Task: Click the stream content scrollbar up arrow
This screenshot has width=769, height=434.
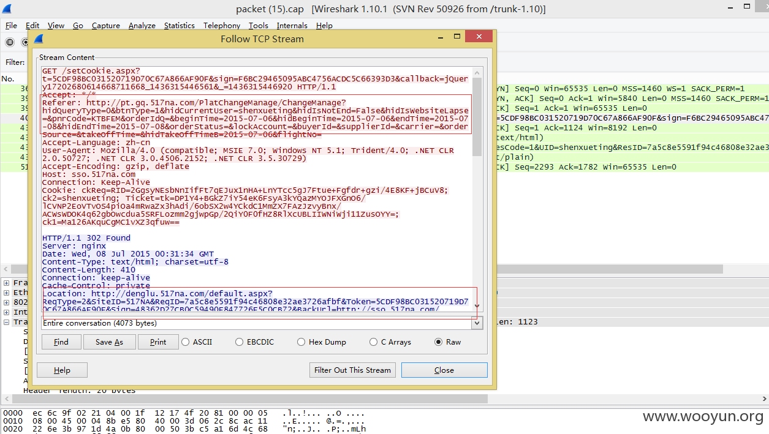Action: click(477, 72)
